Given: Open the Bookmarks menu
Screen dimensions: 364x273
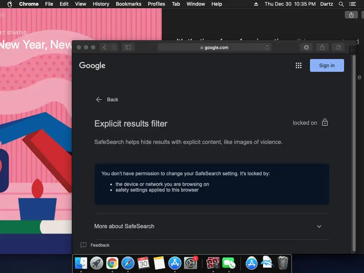Looking at the screenshot, I should 129,4.
